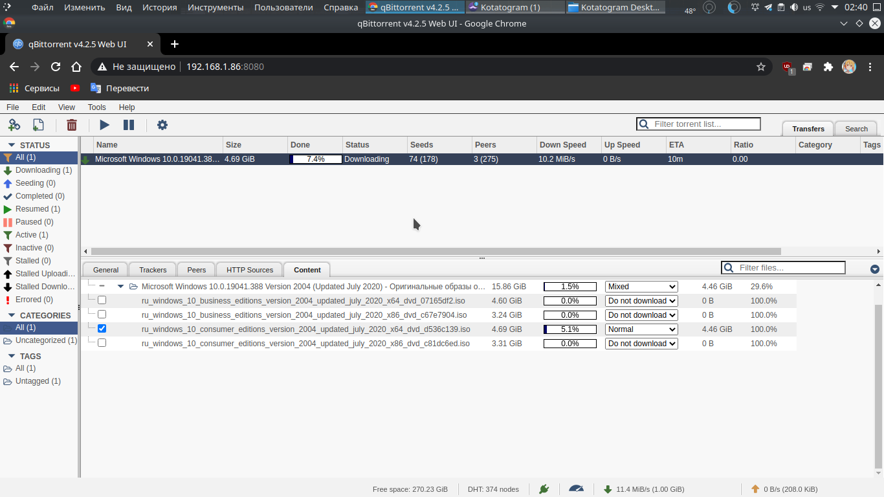
Task: Collapse the bottom panel with the round arrow button
Action: [x=875, y=269]
